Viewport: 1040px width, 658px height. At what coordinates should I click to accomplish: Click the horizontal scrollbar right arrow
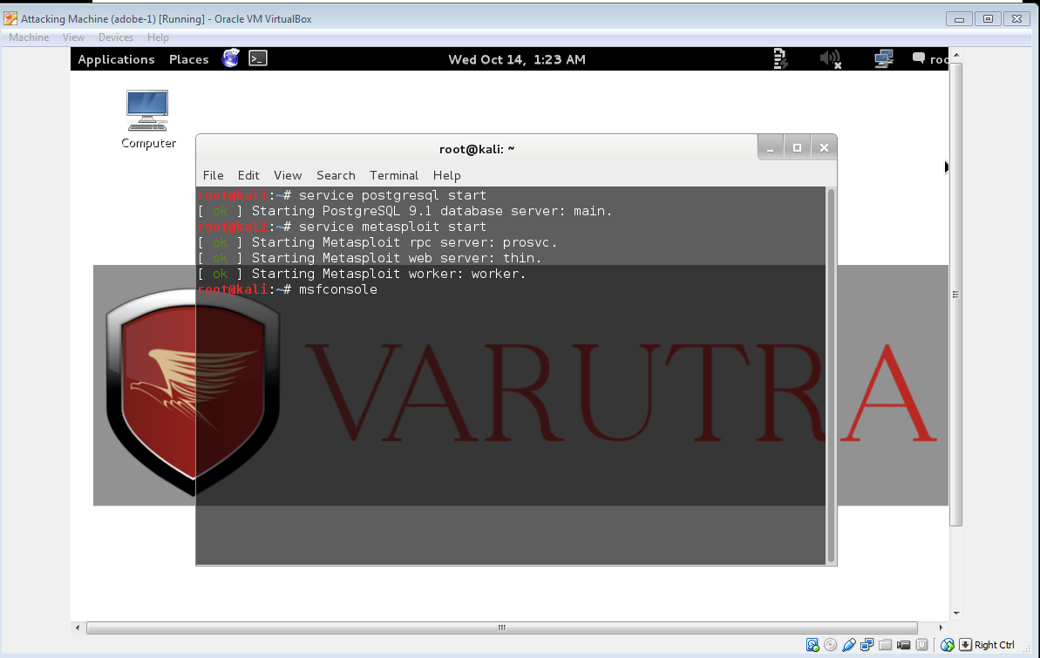pos(941,627)
